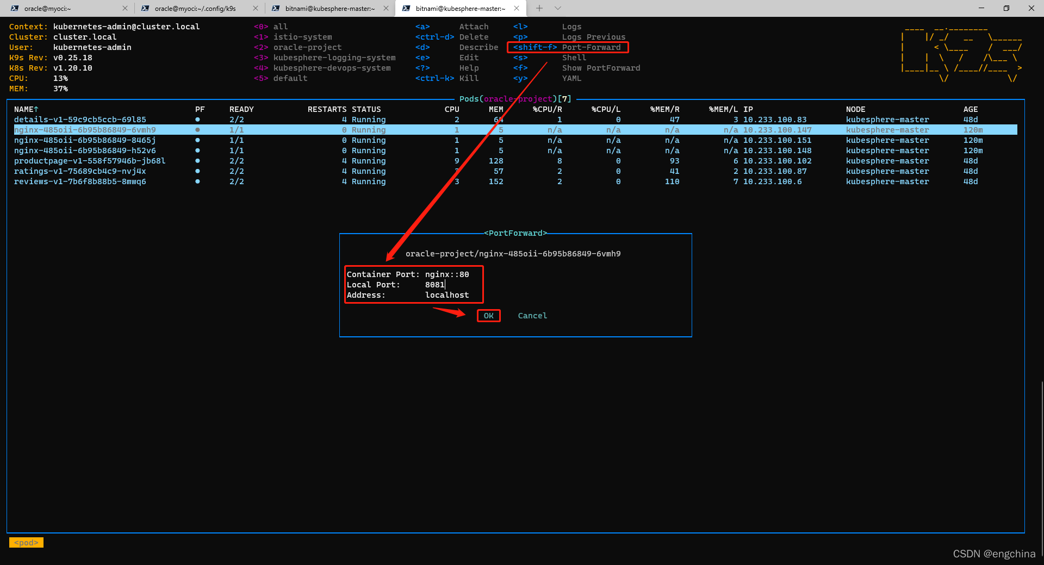Close the oracle@myoci:~/.config/k9s tab

(256, 8)
